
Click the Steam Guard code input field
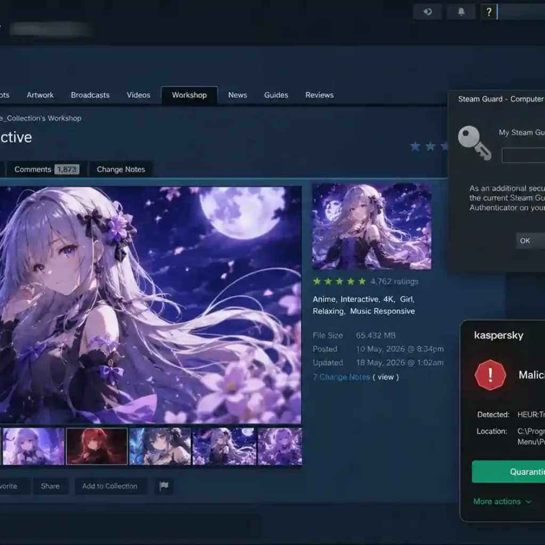click(524, 155)
